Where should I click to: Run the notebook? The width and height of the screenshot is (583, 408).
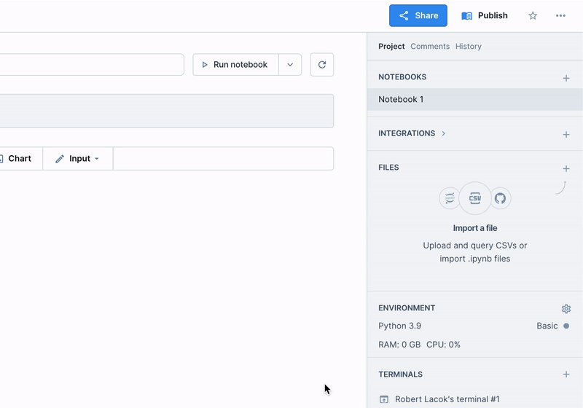(235, 64)
